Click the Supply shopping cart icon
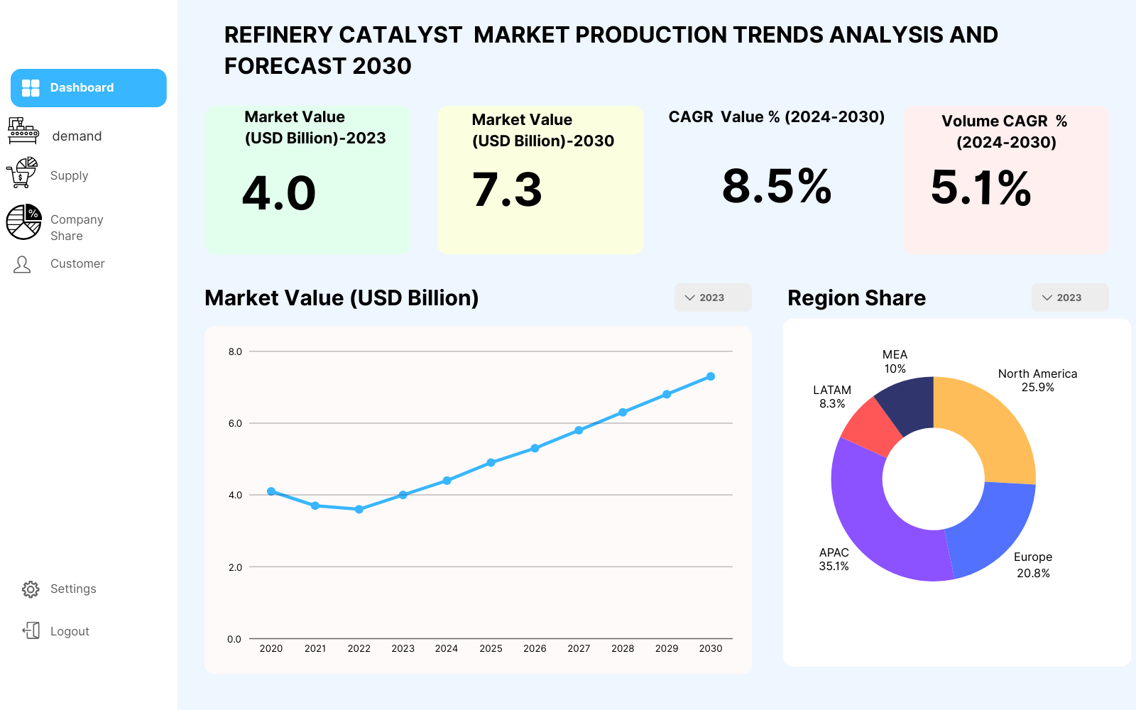Viewport: 1136px width, 710px height. coord(22,173)
